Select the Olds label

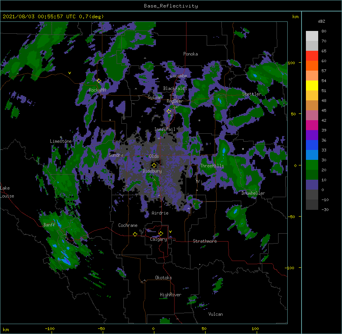point(154,156)
